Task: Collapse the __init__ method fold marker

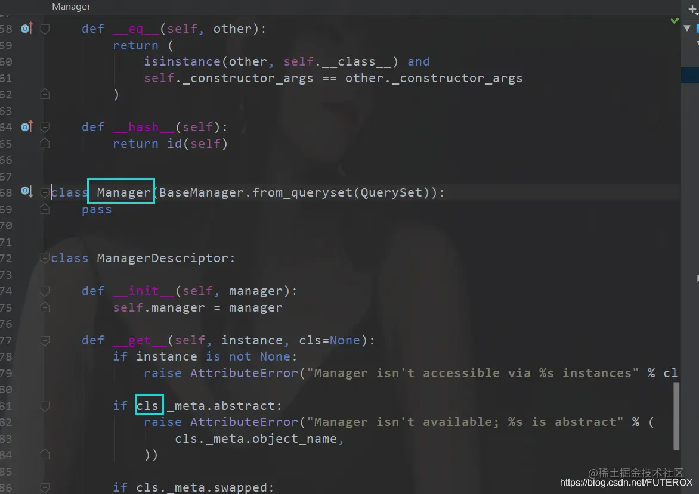Action: click(45, 291)
